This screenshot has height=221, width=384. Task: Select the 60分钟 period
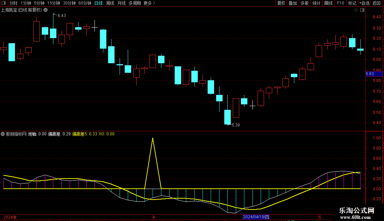click(x=85, y=3)
